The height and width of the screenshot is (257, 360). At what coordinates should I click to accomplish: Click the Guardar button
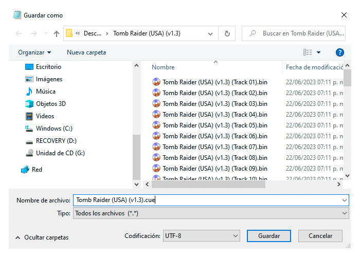[x=269, y=236]
